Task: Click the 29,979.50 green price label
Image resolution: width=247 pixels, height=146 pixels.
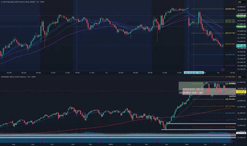Action: 241,16
